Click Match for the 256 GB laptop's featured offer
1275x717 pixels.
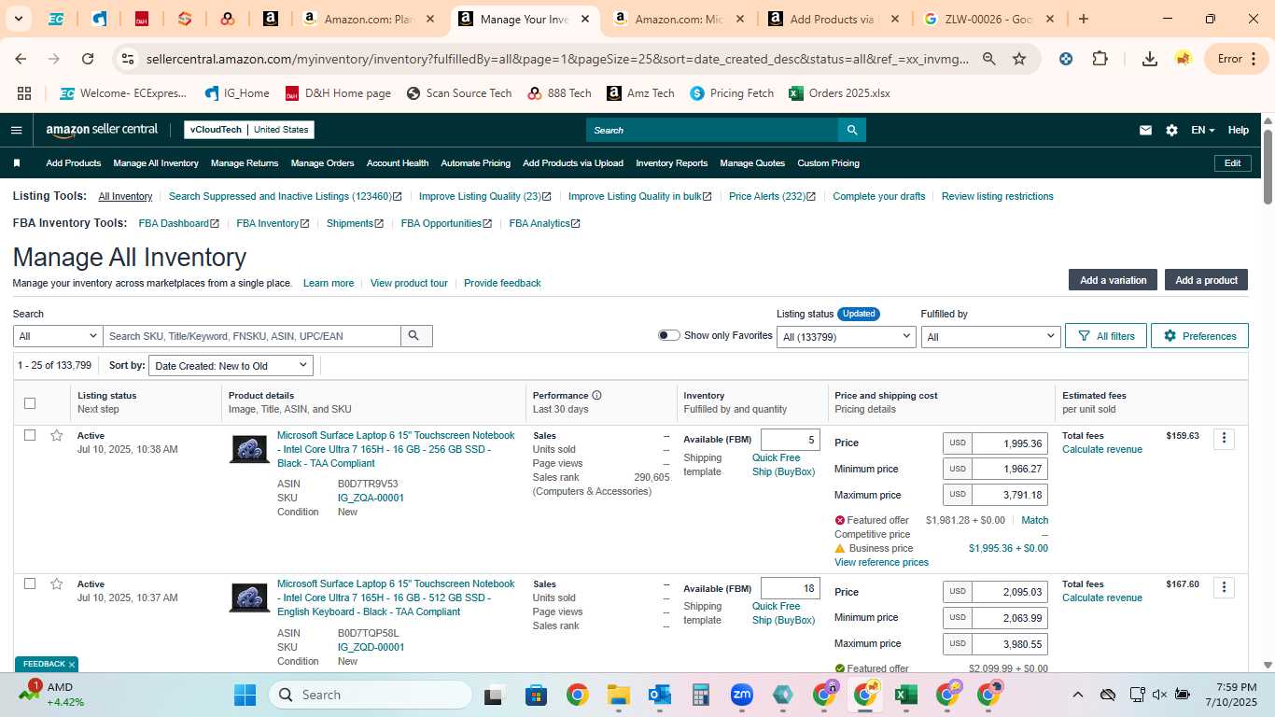pos(1035,520)
